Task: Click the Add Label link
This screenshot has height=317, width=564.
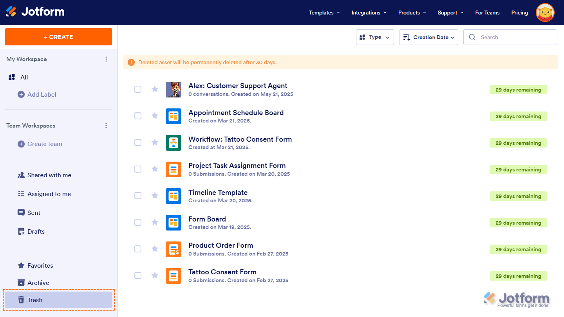Action: [x=42, y=94]
